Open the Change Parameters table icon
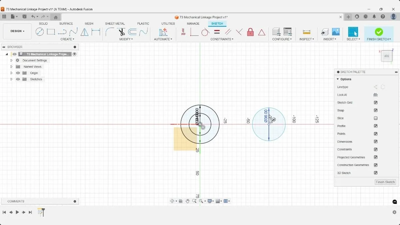 tap(287, 32)
